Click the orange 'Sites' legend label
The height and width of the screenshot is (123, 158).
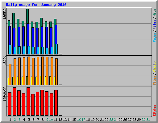(155, 81)
